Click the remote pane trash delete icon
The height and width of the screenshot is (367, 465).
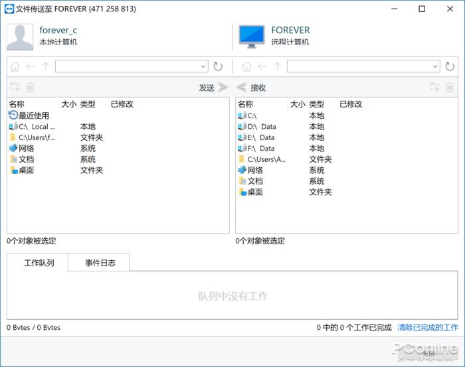coord(450,88)
